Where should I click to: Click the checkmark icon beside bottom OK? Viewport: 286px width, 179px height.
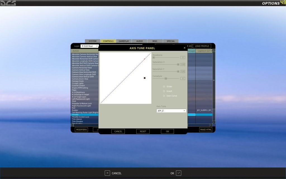pyautogui.click(x=178, y=173)
